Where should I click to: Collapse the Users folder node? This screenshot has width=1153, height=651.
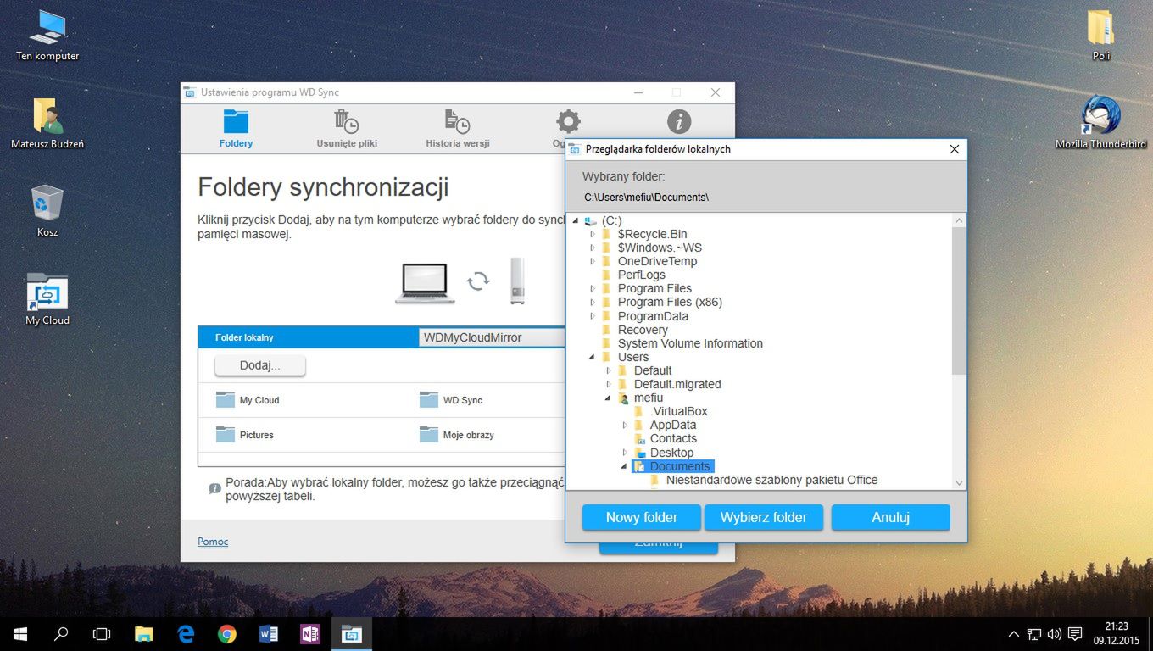click(x=593, y=357)
